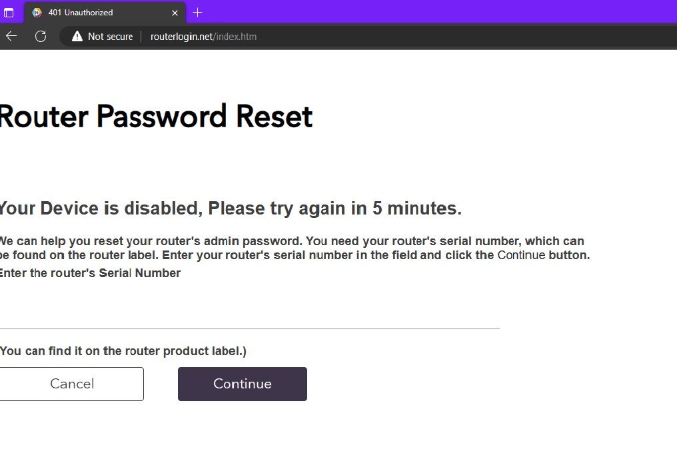The width and height of the screenshot is (677, 457).
Task: Click the Router Password Reset heading
Action: pyautogui.click(x=156, y=117)
